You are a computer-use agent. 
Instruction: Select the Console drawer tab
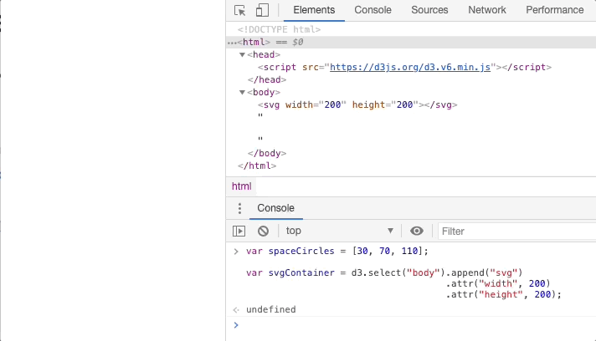pyautogui.click(x=276, y=208)
